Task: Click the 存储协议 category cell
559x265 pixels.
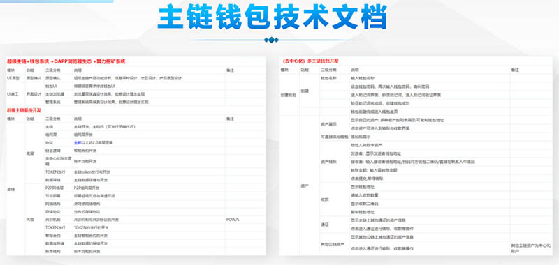Action: tap(52, 211)
